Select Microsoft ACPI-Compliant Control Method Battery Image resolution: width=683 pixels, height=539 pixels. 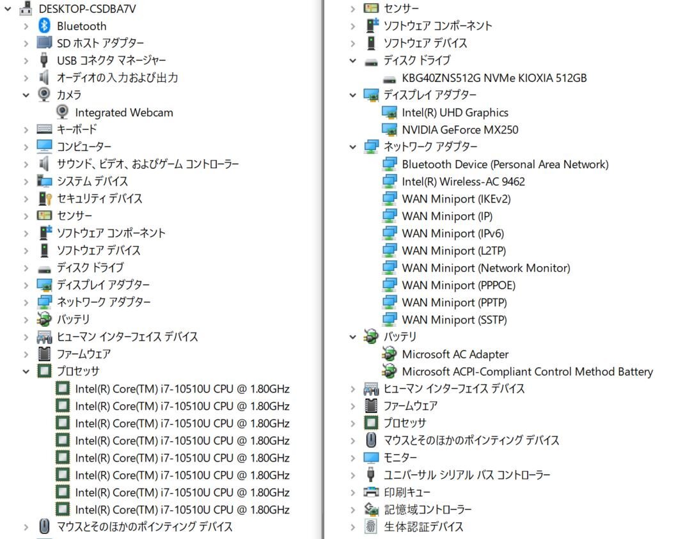(527, 371)
